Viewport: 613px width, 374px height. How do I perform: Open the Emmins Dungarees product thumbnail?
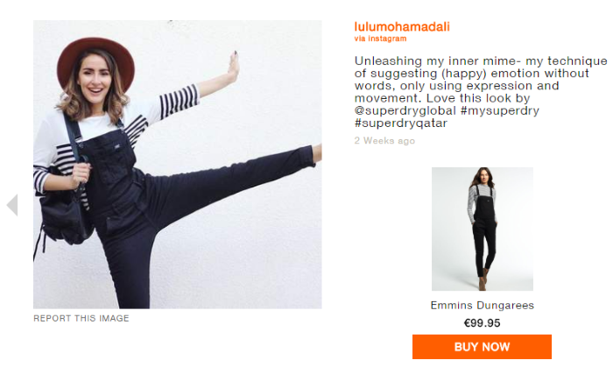pyautogui.click(x=482, y=229)
